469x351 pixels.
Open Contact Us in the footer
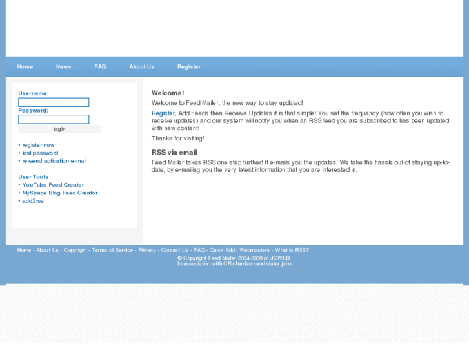[x=175, y=250]
